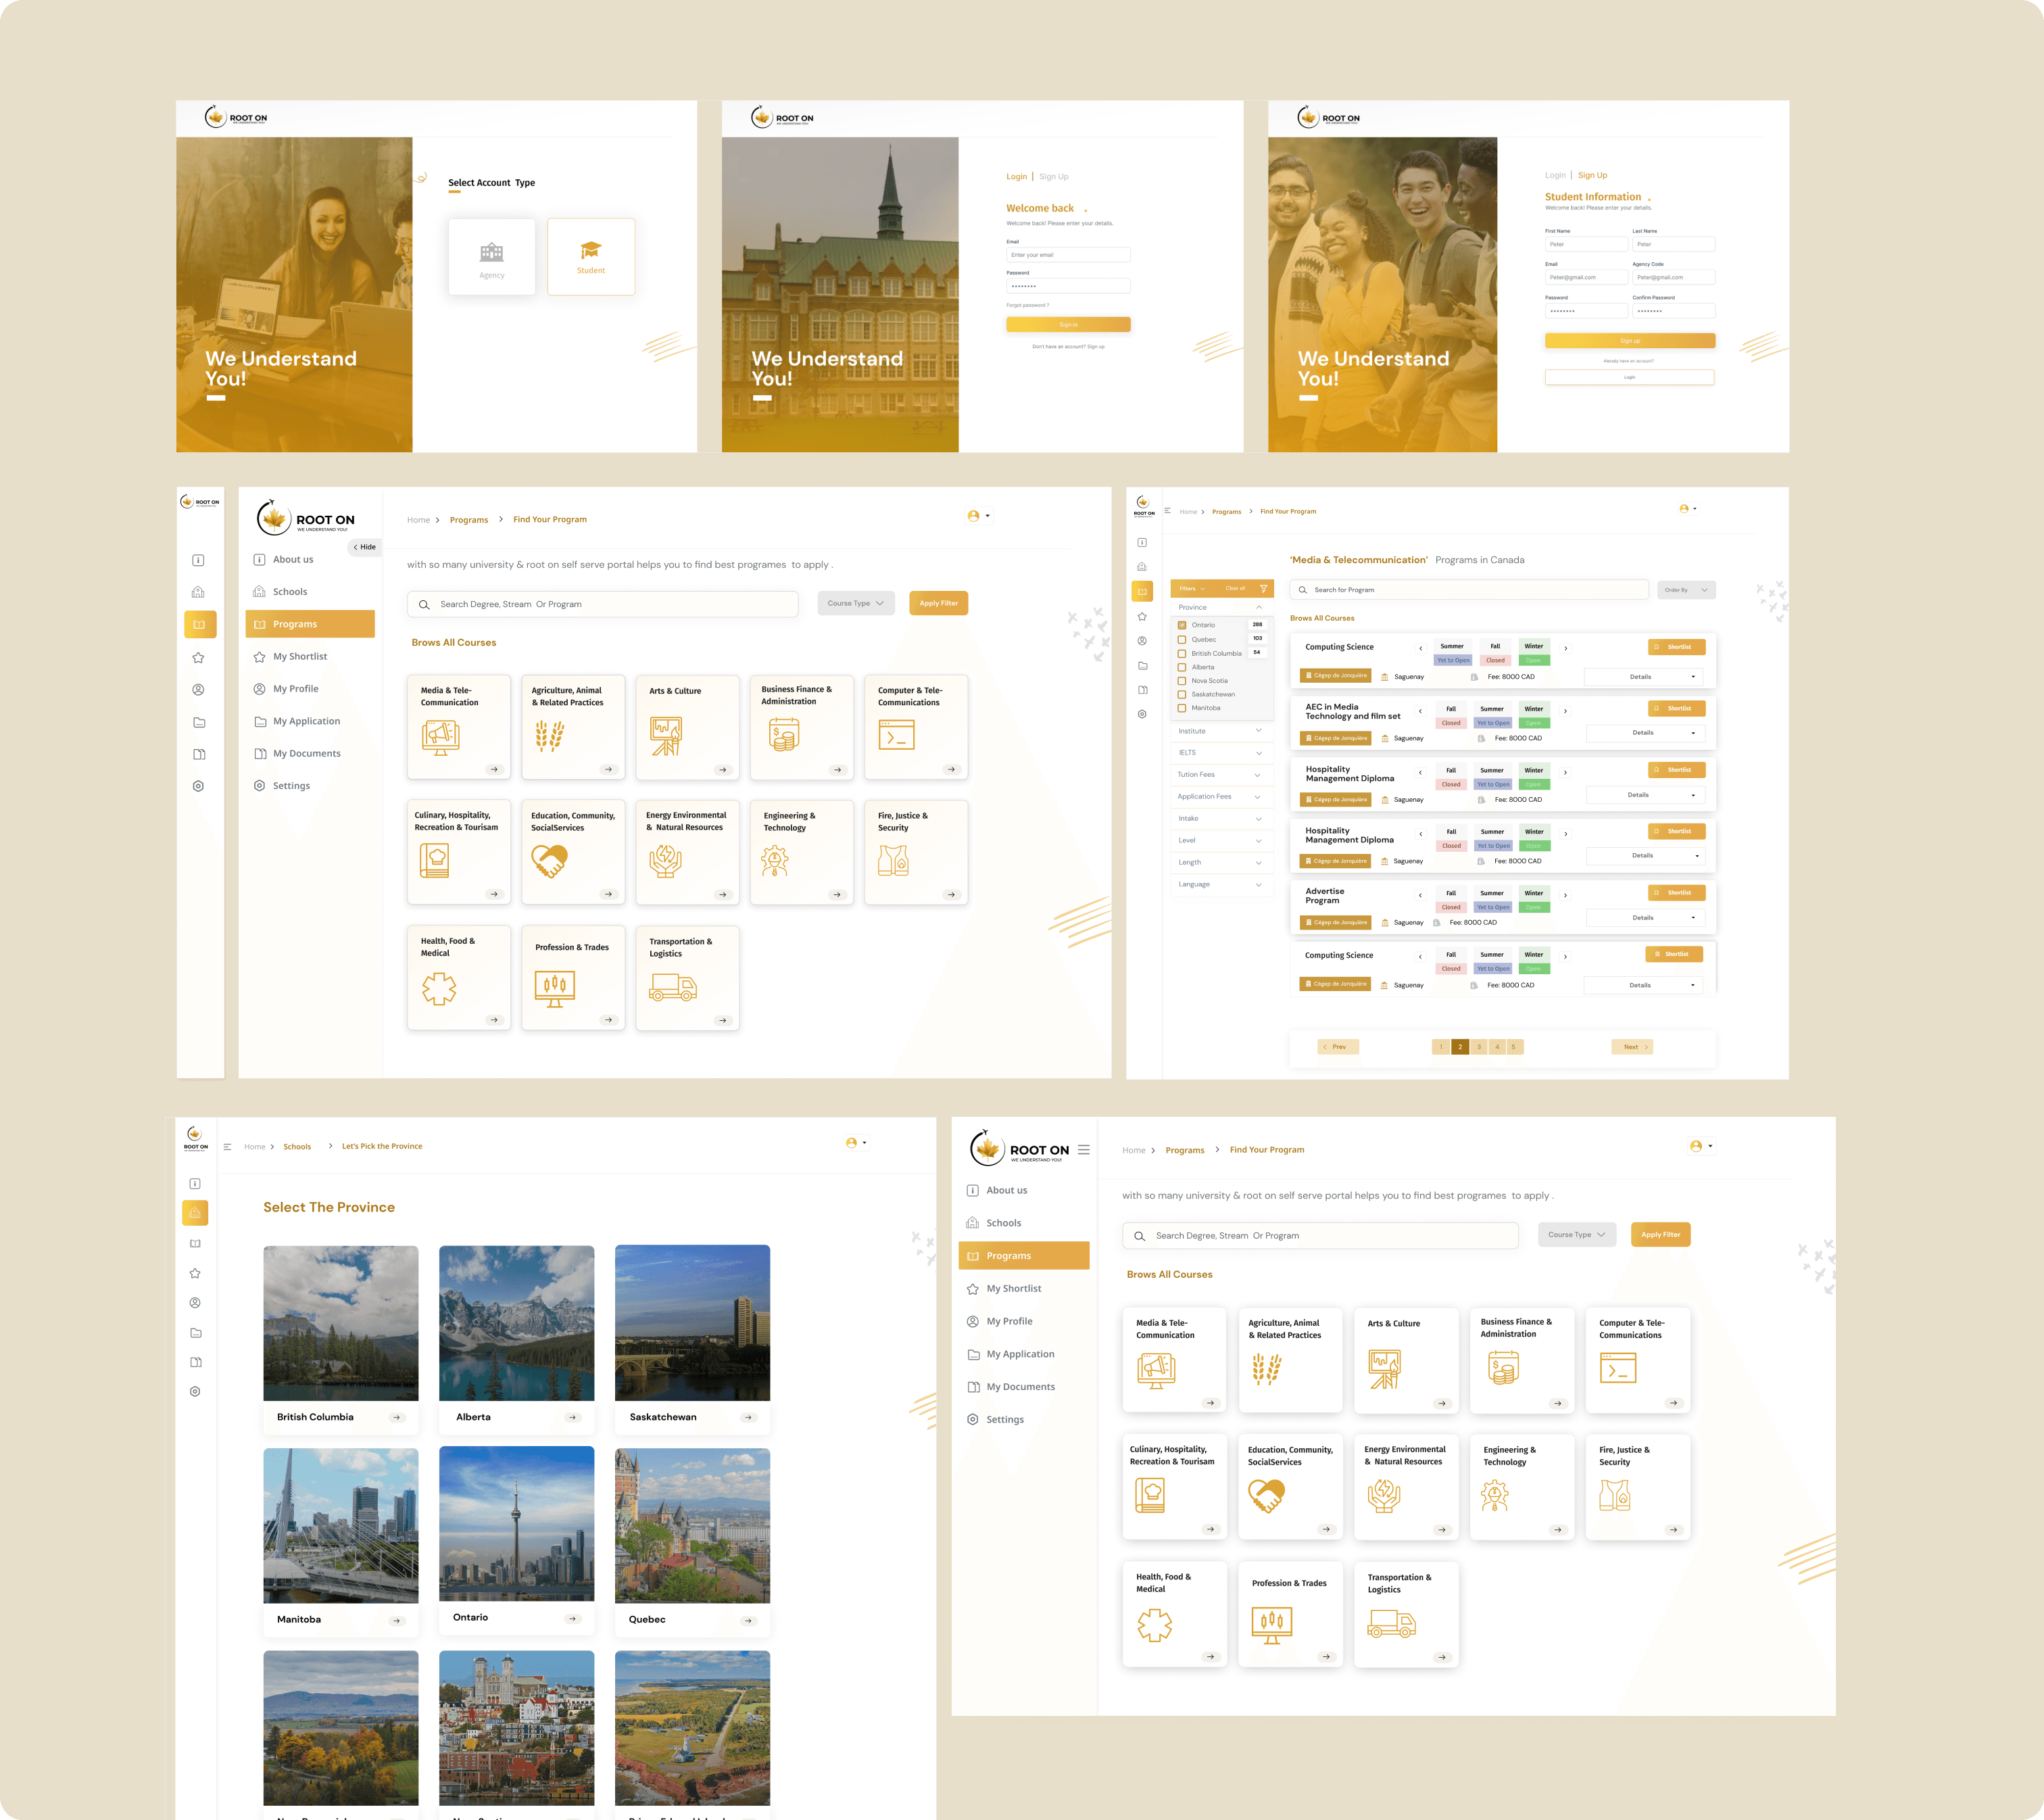2044x1820 pixels.
Task: Choose the Agency building icon card
Action: (491, 252)
